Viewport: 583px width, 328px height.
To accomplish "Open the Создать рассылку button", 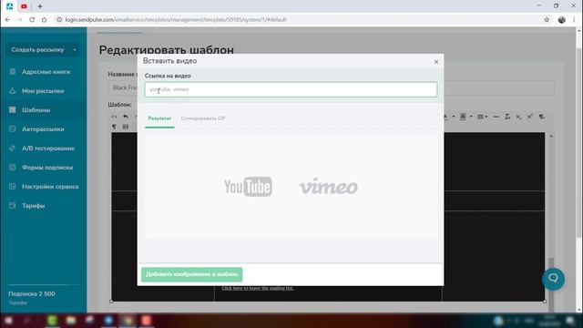I will point(37,50).
